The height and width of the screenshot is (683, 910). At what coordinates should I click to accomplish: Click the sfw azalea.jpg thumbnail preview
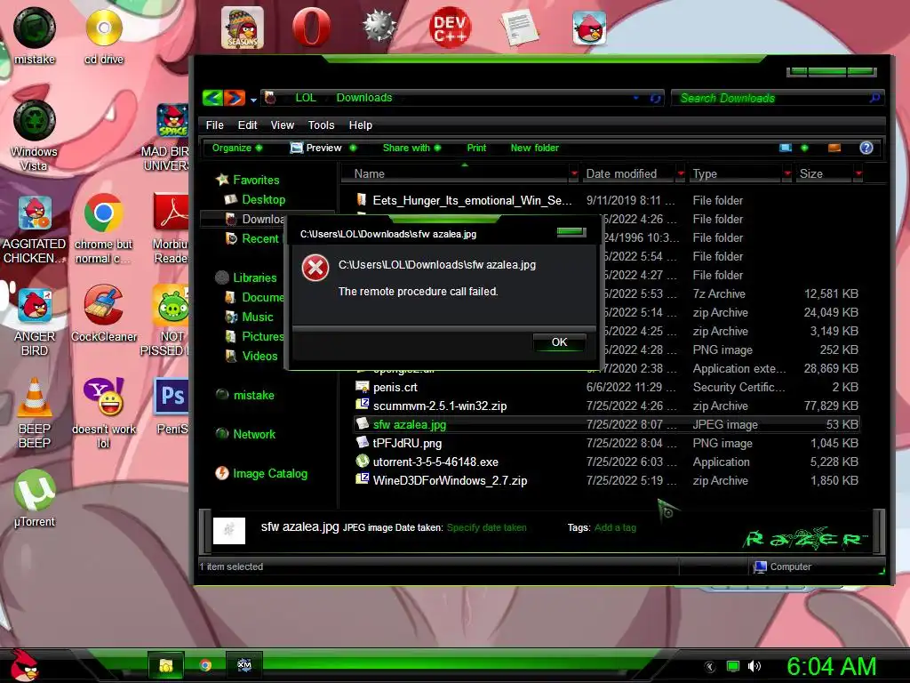229,531
